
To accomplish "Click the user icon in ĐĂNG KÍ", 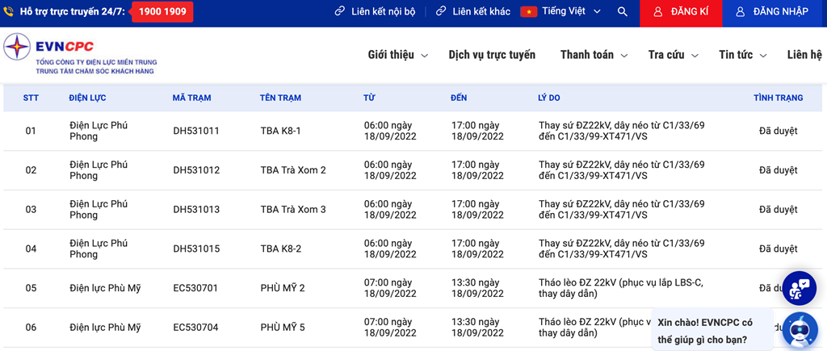I will point(657,11).
